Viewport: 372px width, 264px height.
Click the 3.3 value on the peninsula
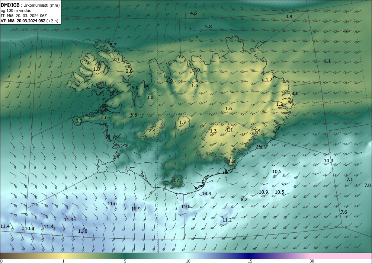79,121
